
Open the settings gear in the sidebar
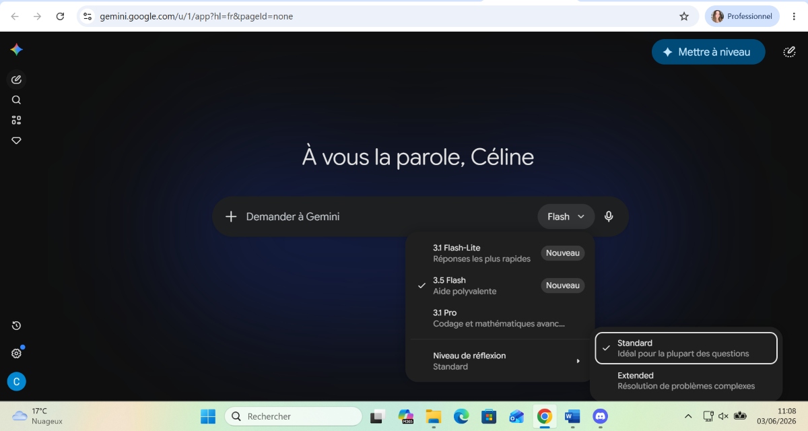17,354
